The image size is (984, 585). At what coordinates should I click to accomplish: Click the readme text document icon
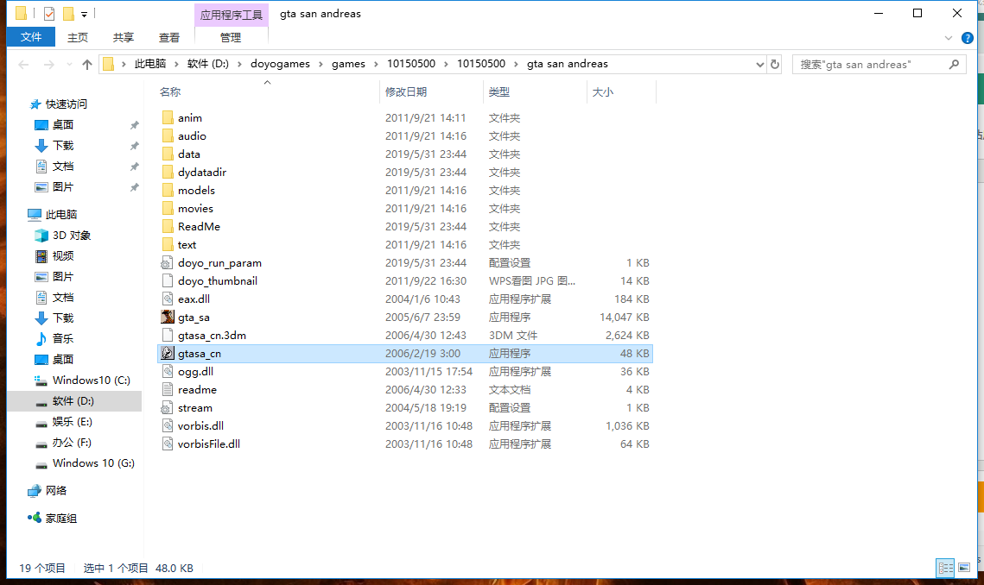pos(167,389)
